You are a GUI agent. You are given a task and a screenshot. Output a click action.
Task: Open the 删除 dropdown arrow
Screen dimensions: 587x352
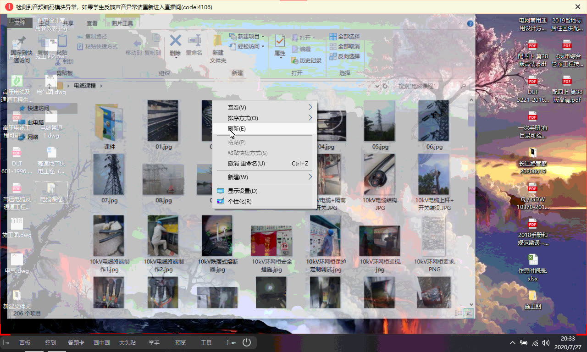click(x=176, y=58)
